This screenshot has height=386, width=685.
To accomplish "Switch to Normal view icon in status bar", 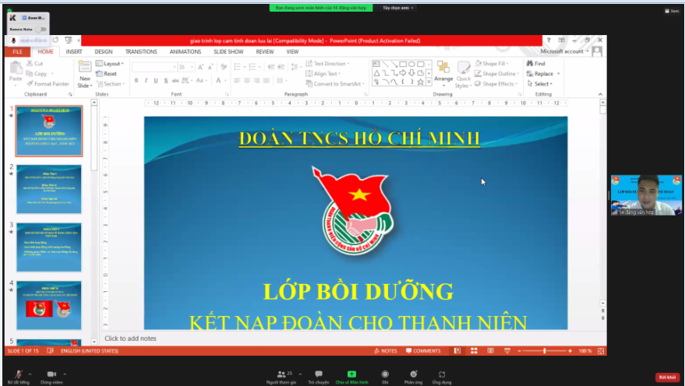I will pyautogui.click(x=457, y=351).
